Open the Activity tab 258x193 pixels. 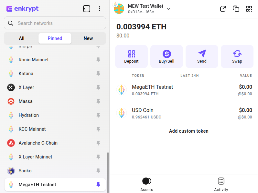coord(221,185)
